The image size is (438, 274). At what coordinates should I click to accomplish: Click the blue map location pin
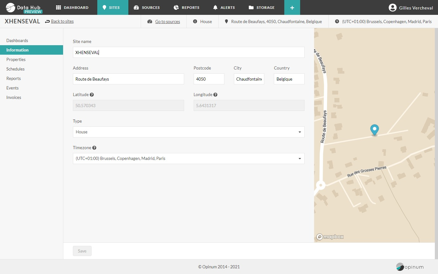pos(374,130)
